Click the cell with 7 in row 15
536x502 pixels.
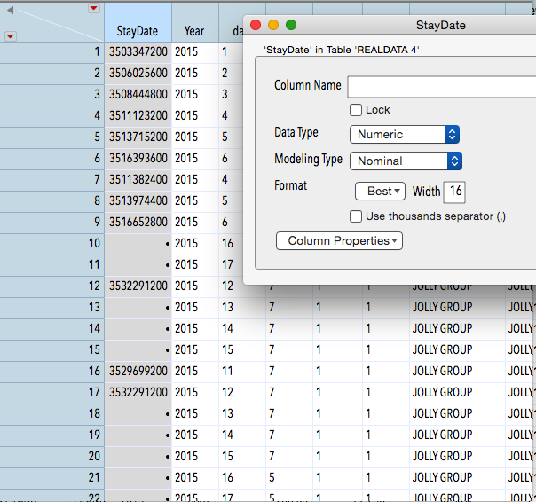coord(289,350)
